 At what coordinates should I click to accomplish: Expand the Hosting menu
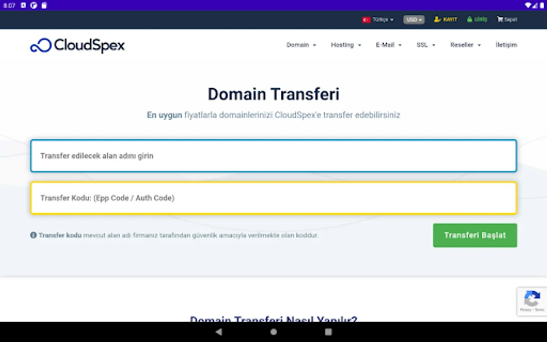346,45
